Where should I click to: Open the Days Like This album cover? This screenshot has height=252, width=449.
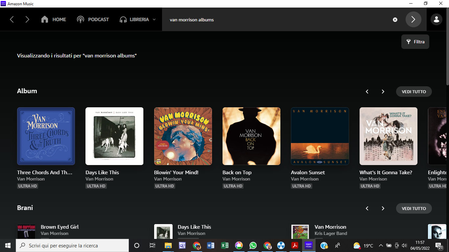pyautogui.click(x=114, y=136)
